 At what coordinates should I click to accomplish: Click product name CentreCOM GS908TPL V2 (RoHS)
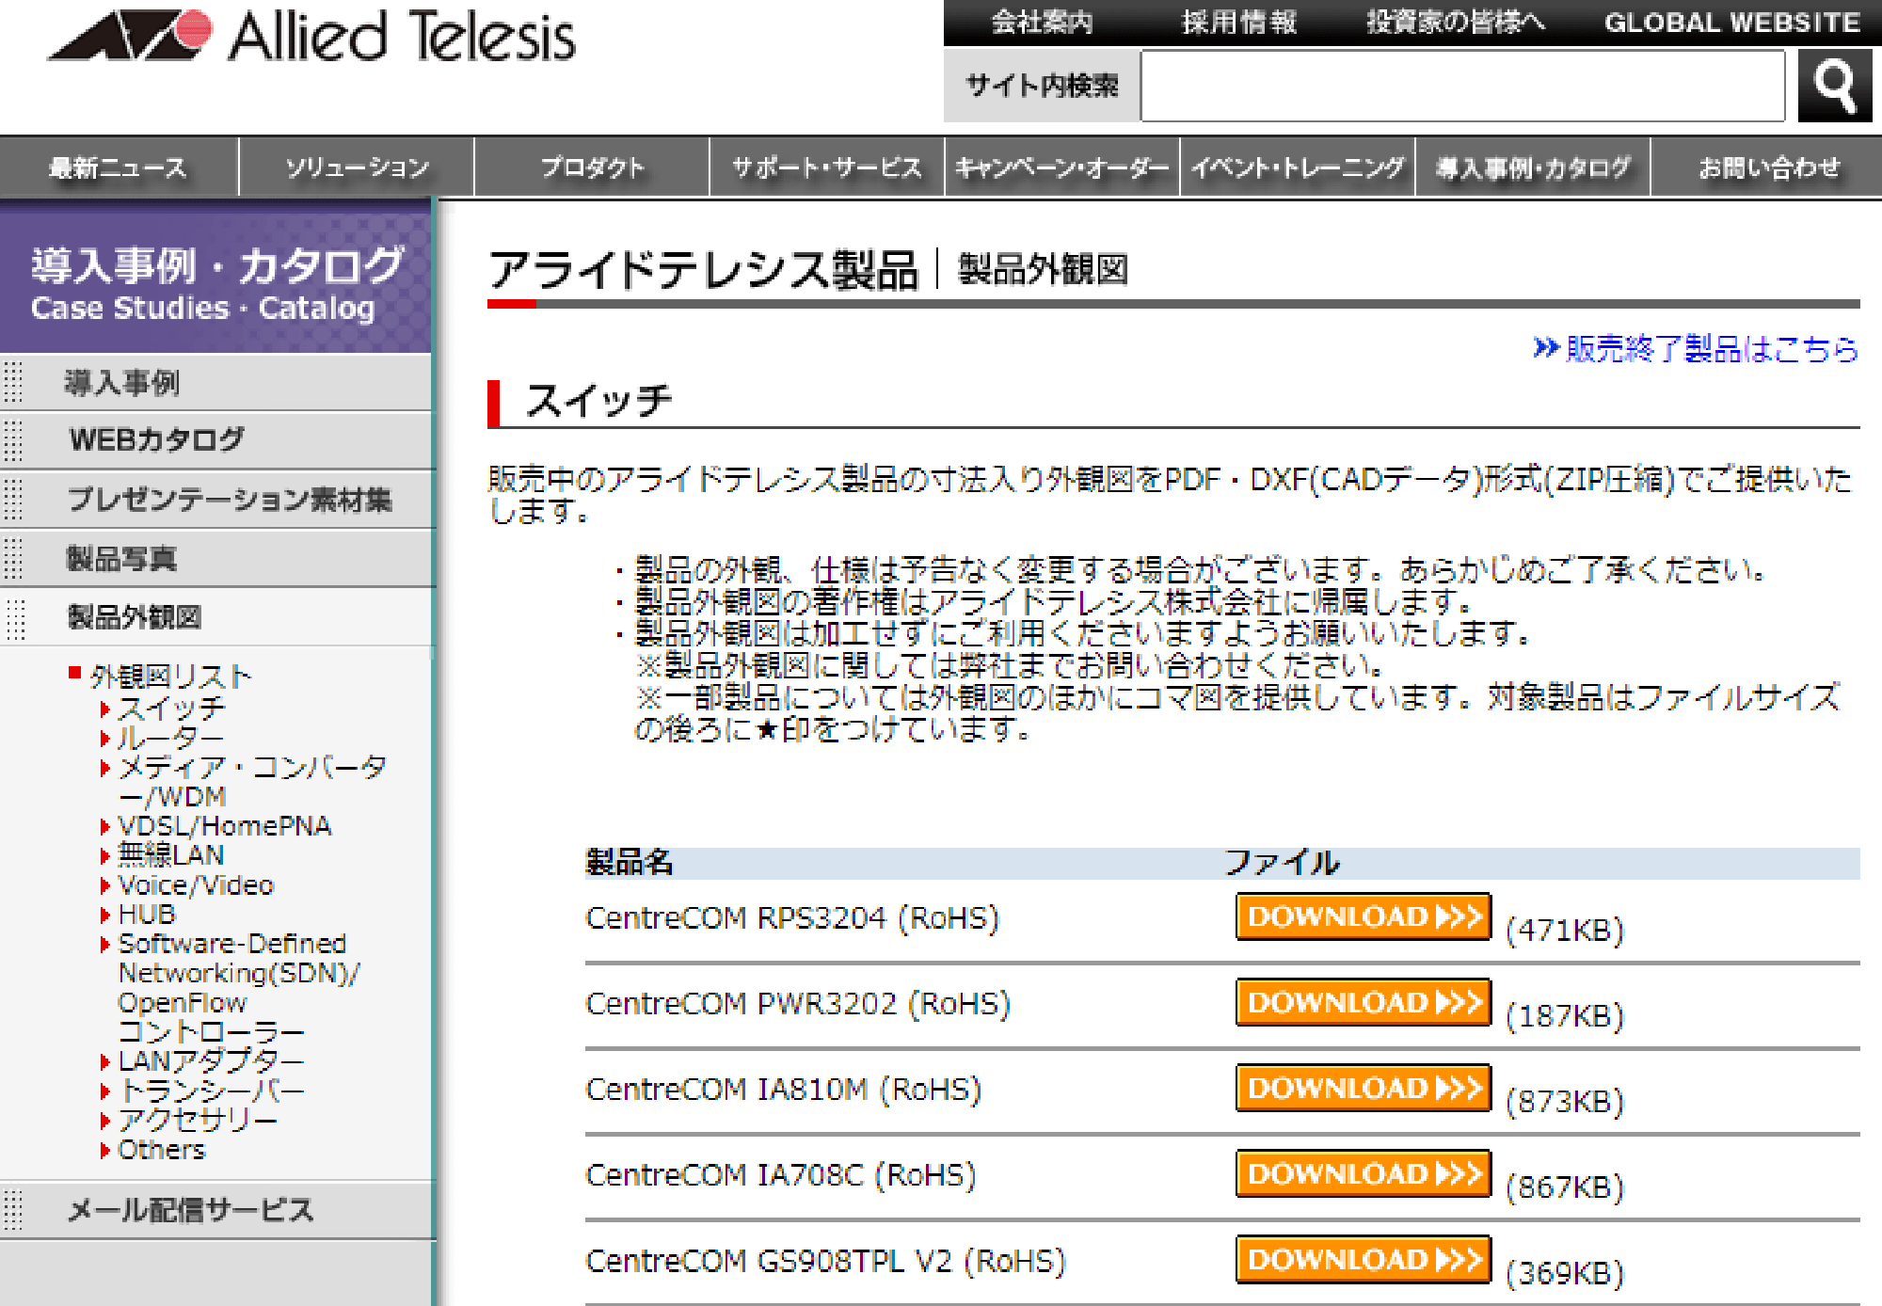pyautogui.click(x=825, y=1260)
